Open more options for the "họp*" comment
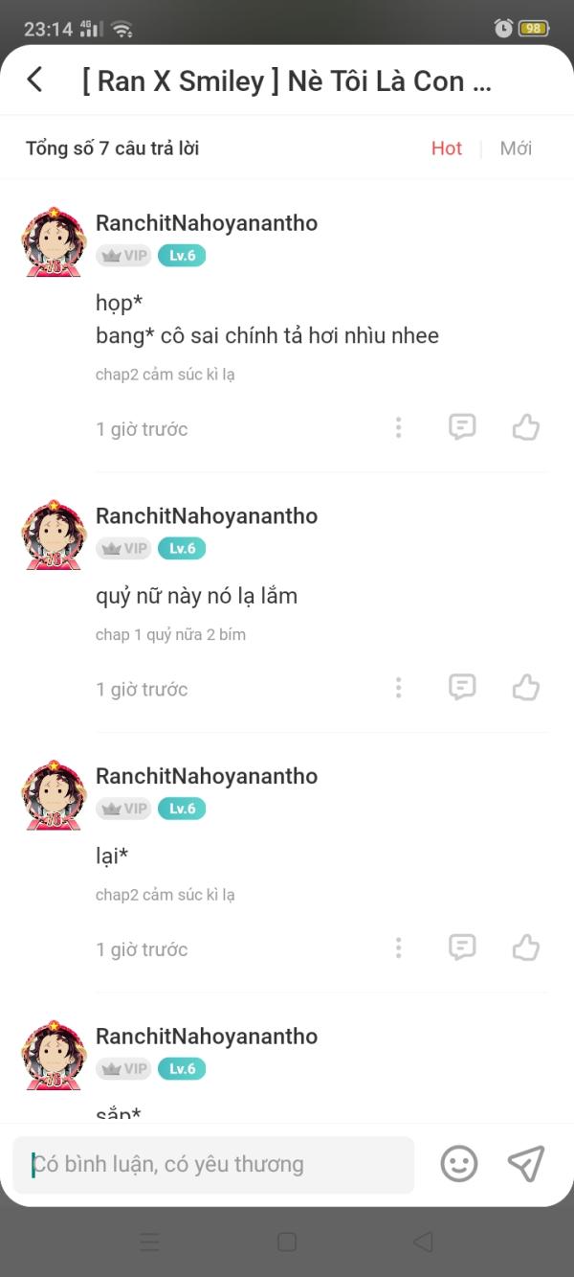This screenshot has width=574, height=1277. click(x=399, y=427)
